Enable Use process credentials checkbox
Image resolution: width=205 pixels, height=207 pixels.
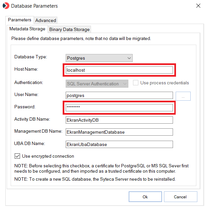click(136, 83)
